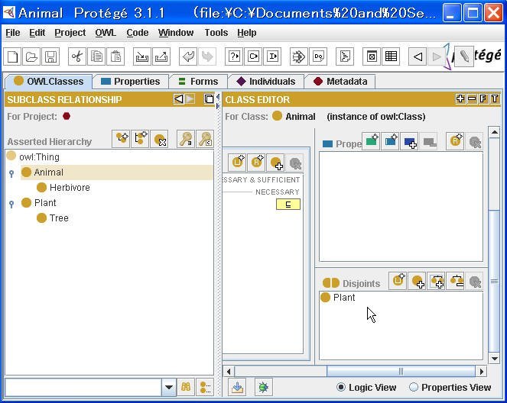Click the T button in Class Editor header
The image size is (507, 403).
coord(495,98)
